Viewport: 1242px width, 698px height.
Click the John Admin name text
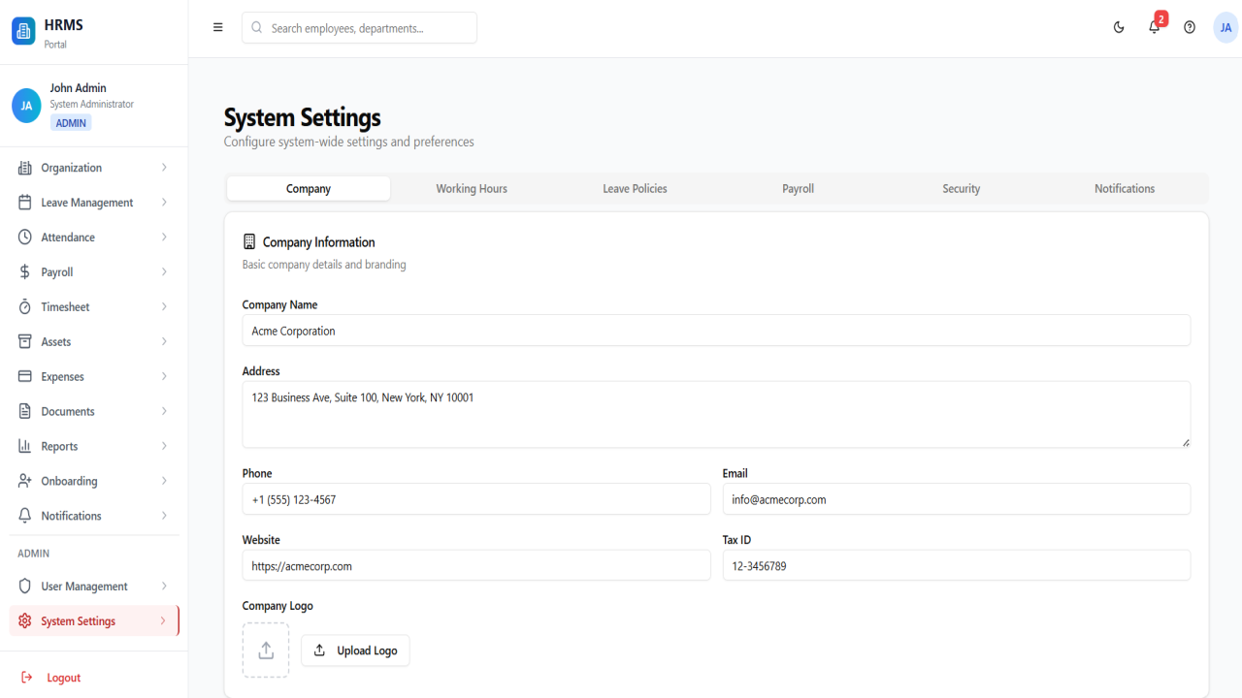79,88
